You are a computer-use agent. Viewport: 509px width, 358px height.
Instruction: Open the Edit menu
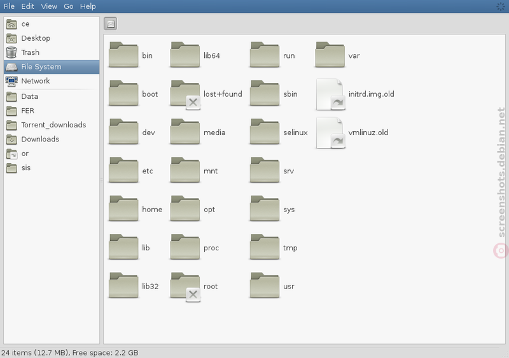(x=27, y=6)
